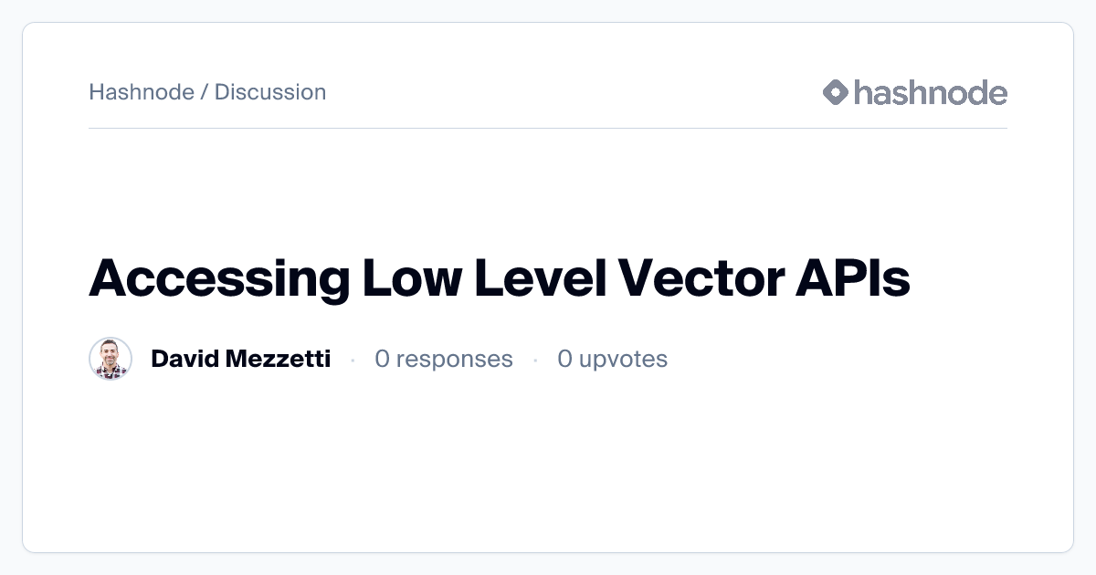The height and width of the screenshot is (575, 1096).
Task: Click the horizontal divider under the header
Action: pos(548,129)
